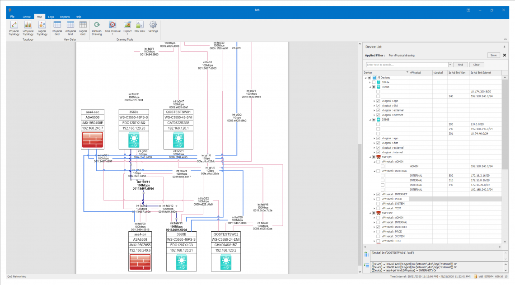Open the Physical Topology view

click(14, 28)
